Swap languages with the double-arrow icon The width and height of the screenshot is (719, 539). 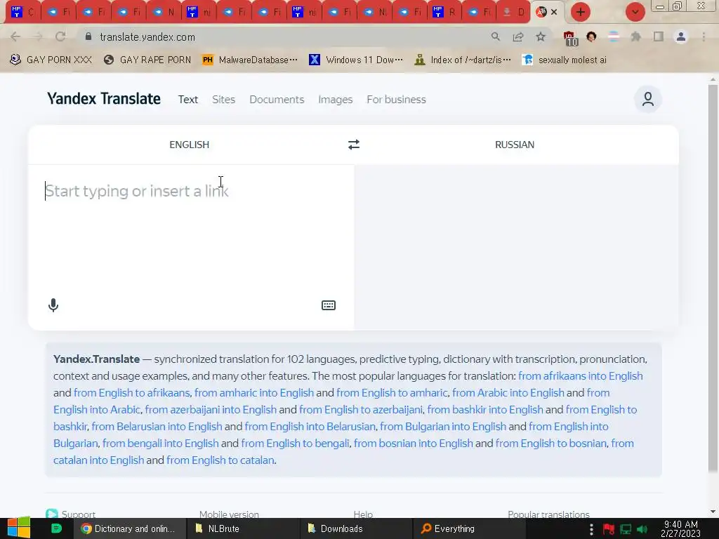coord(354,145)
